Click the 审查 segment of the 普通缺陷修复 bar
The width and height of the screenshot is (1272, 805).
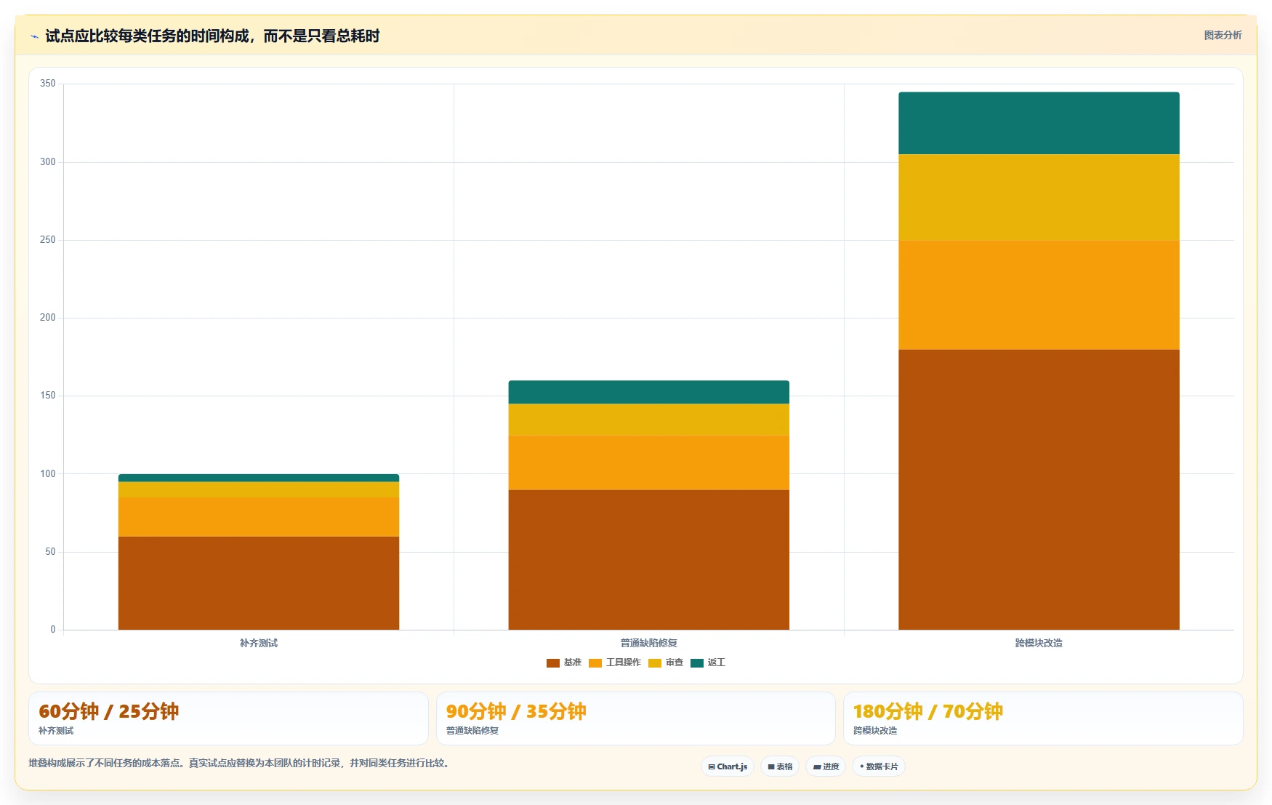pos(649,420)
